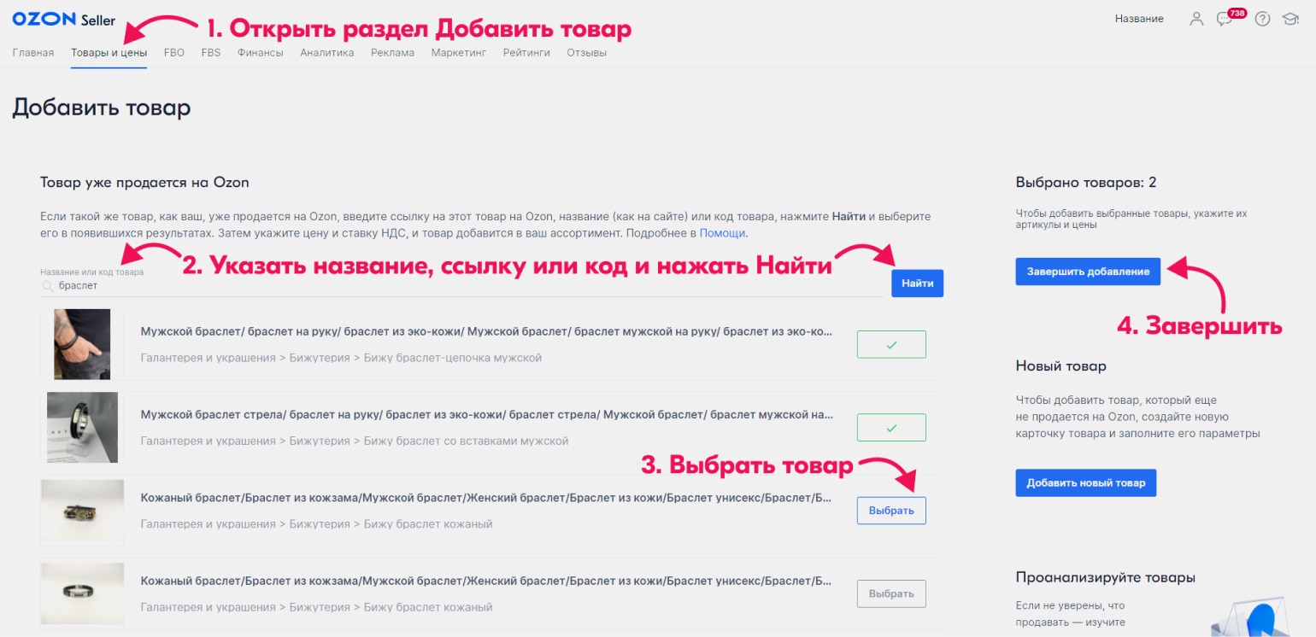Click 'Товар уже продается на Ozon' heading

(x=144, y=182)
